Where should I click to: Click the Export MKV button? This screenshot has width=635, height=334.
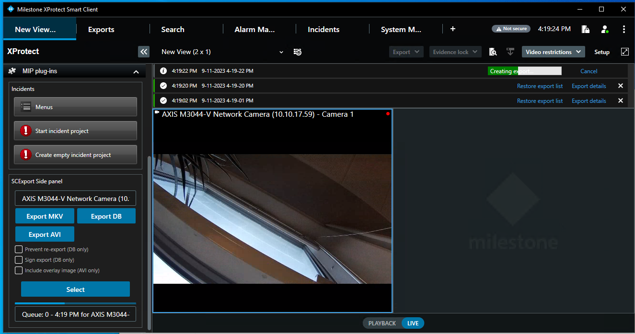[x=45, y=216]
